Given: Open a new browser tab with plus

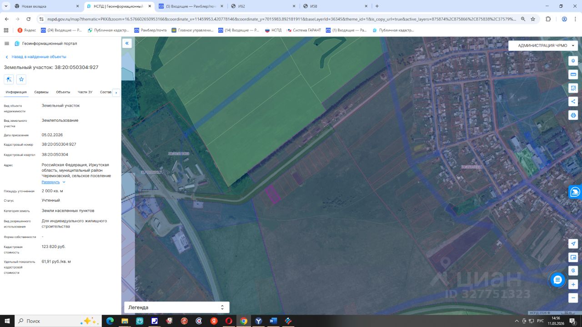Looking at the screenshot, I should [377, 6].
